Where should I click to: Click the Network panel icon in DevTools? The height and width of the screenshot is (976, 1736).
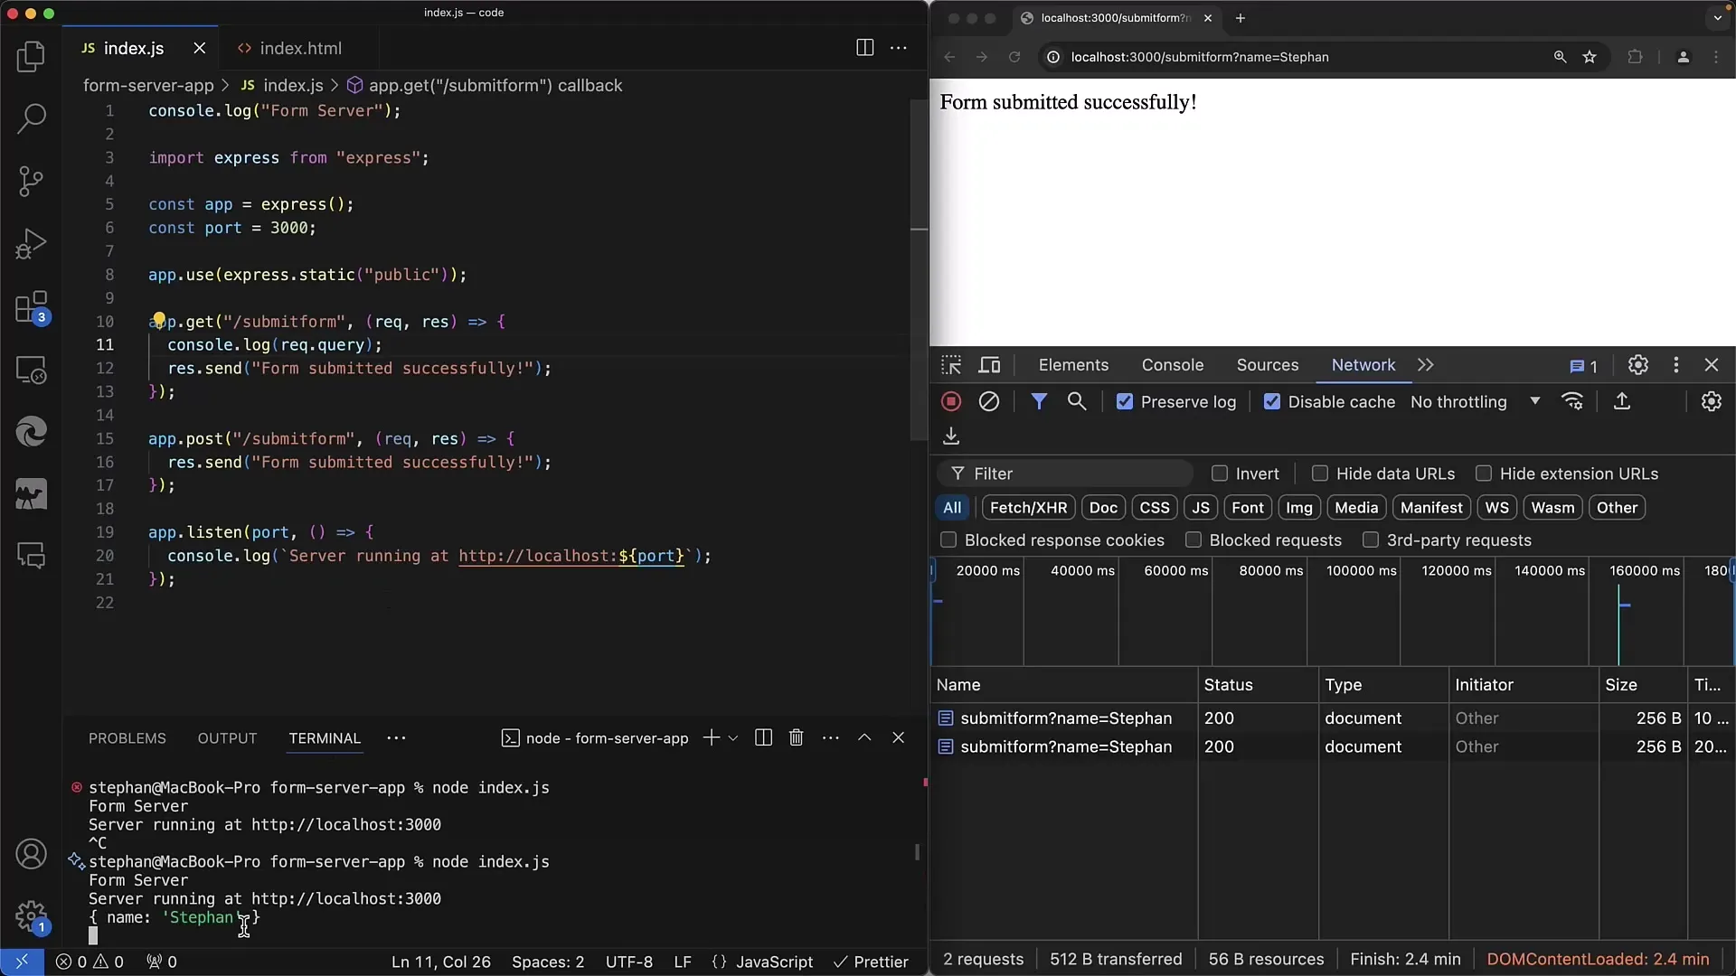point(1363,365)
